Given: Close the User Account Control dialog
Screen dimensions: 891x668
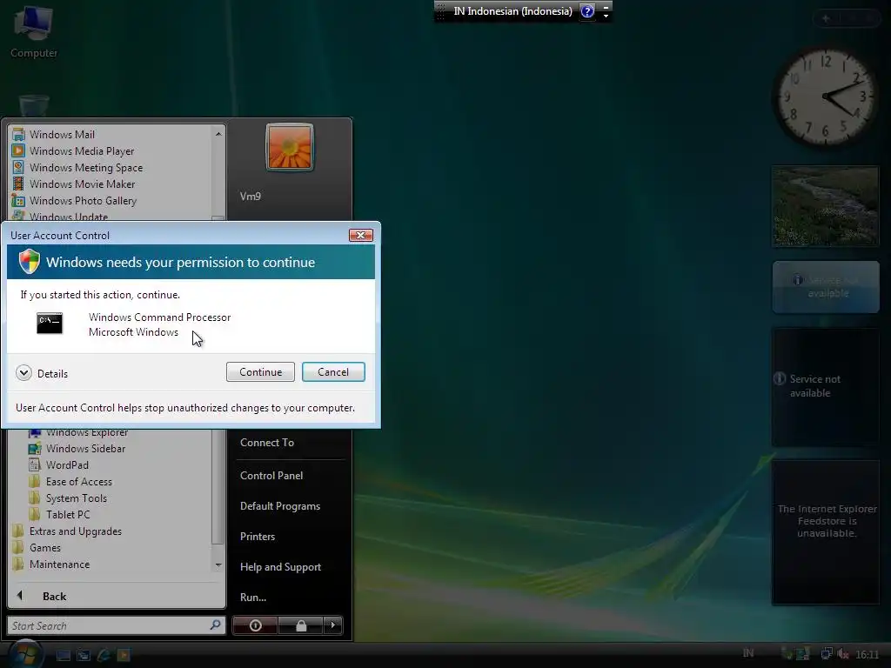Looking at the screenshot, I should click(x=360, y=235).
